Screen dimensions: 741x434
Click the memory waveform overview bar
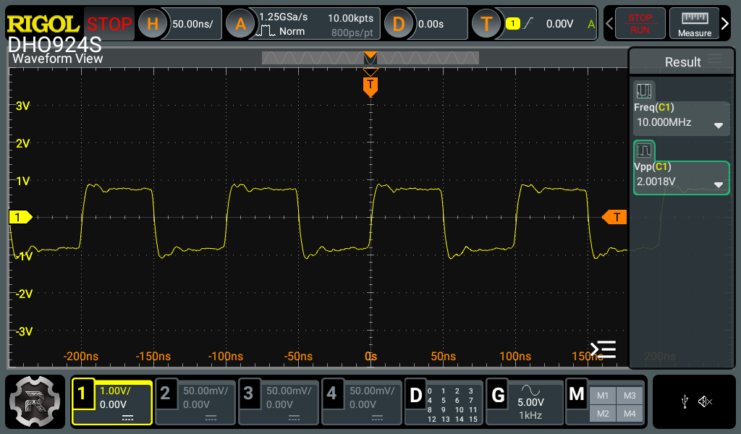(x=370, y=58)
